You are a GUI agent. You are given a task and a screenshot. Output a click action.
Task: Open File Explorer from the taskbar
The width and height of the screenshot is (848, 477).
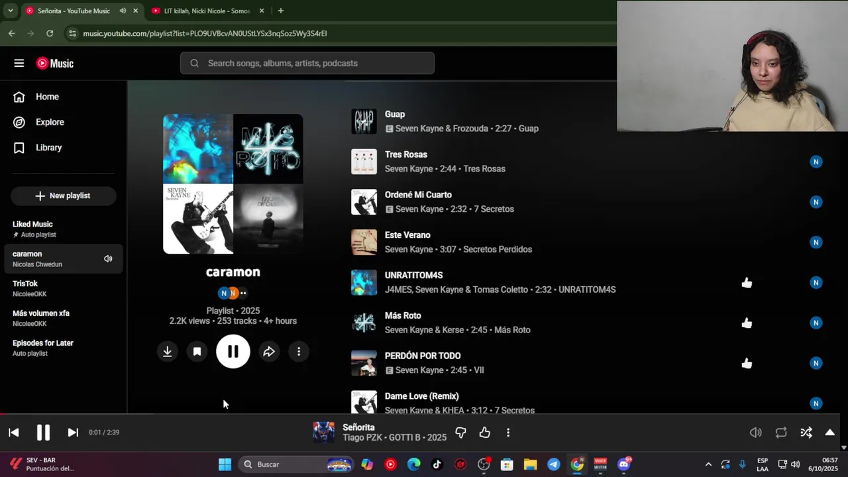[531, 464]
